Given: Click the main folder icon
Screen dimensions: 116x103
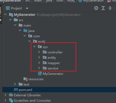Looking at the screenshot, I should click(21, 25).
